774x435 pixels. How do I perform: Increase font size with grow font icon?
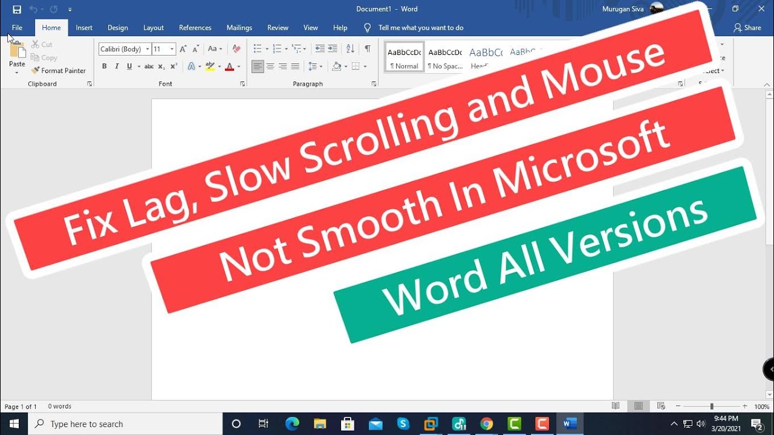point(183,49)
